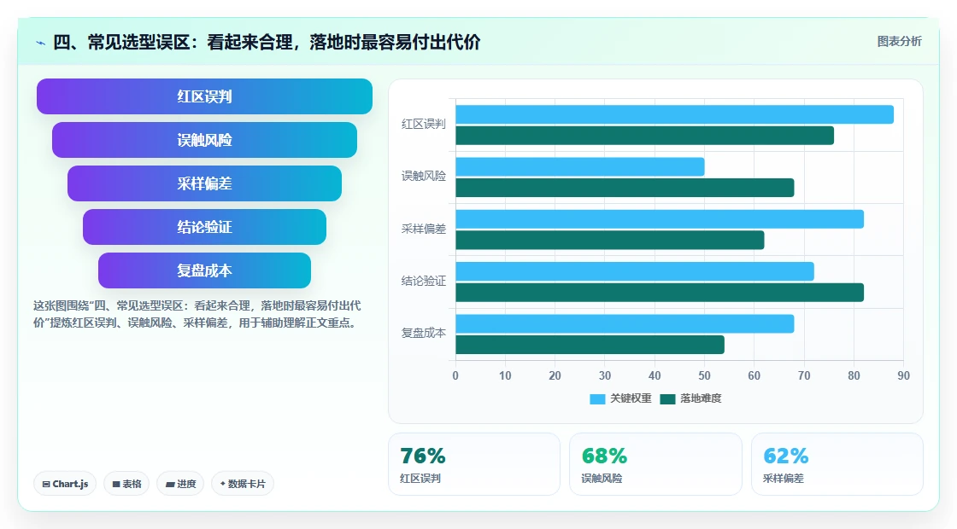This screenshot has width=957, height=529.
Task: Click the 表格 tag
Action: click(x=127, y=484)
